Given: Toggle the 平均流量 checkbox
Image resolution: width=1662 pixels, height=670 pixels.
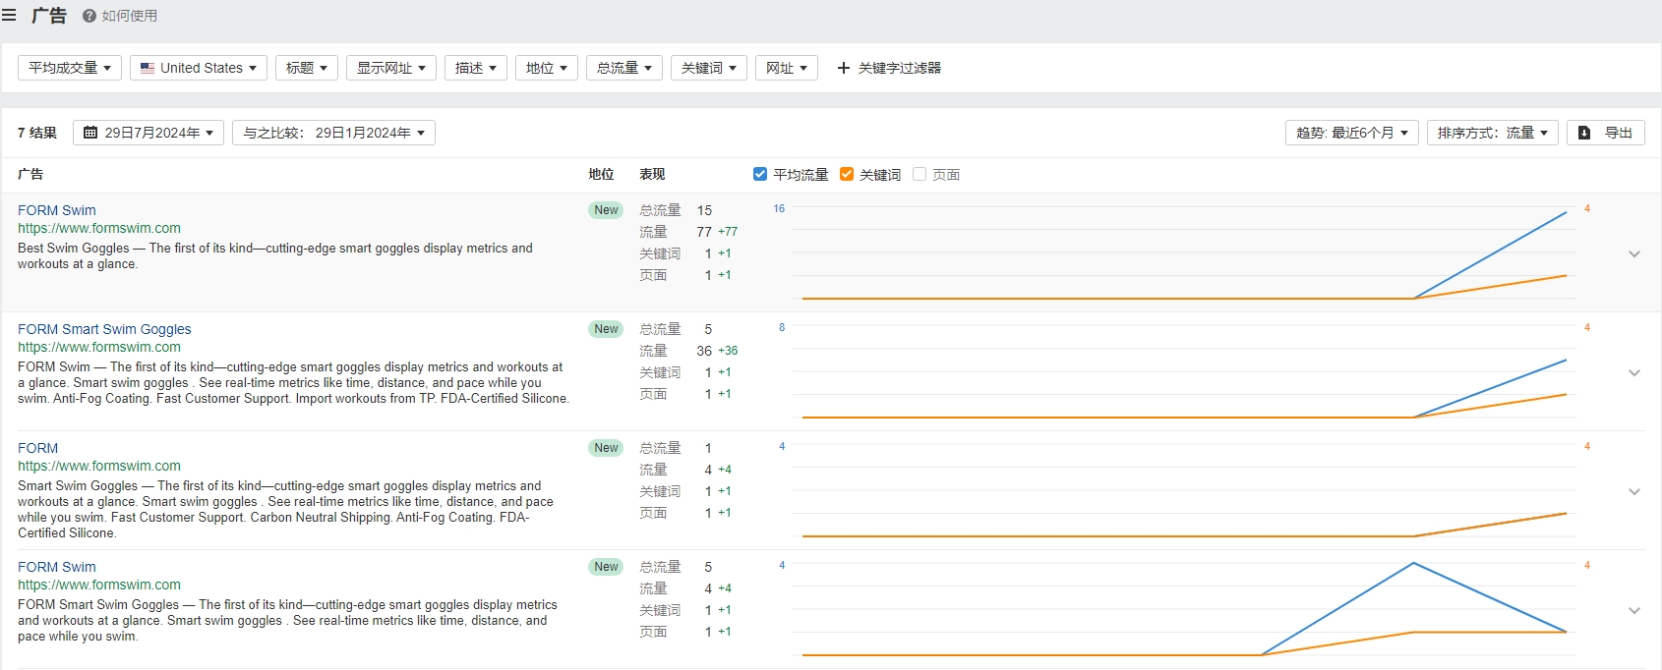Looking at the screenshot, I should click(760, 174).
